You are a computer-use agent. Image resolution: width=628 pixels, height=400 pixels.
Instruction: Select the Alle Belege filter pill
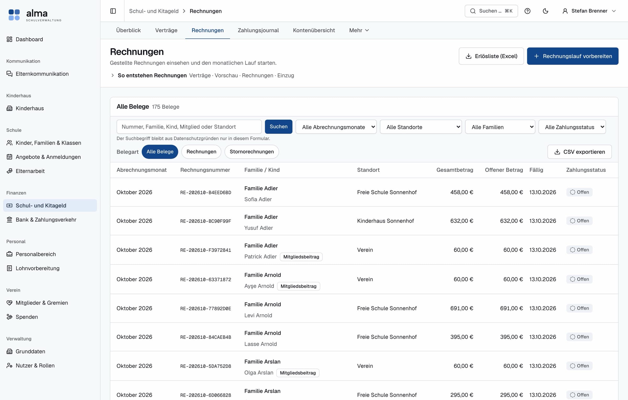pos(160,152)
